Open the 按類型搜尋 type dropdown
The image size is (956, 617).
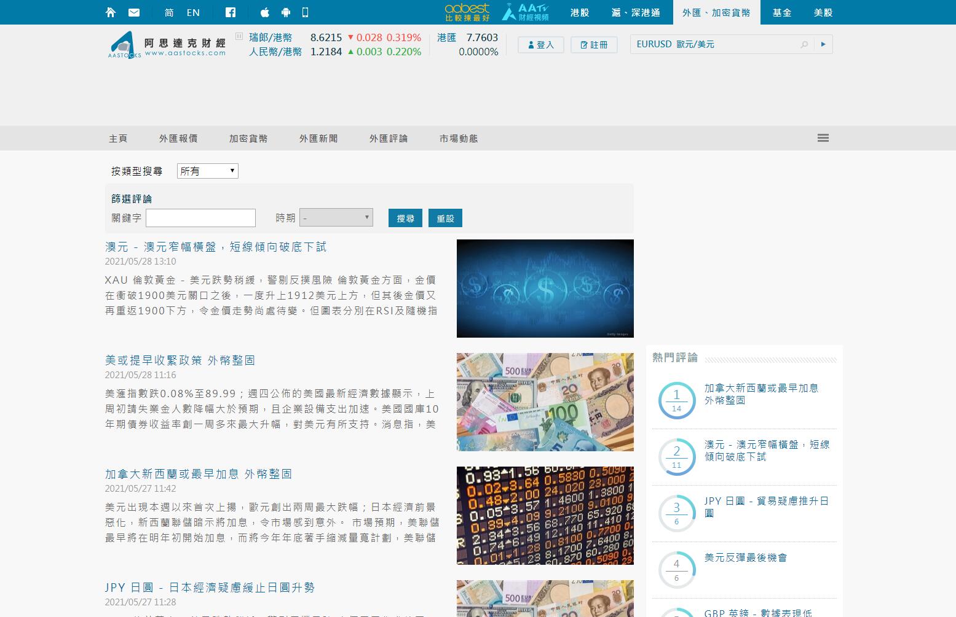207,171
